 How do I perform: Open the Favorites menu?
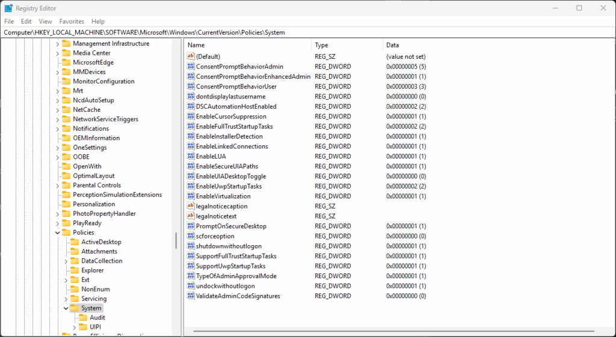point(72,21)
